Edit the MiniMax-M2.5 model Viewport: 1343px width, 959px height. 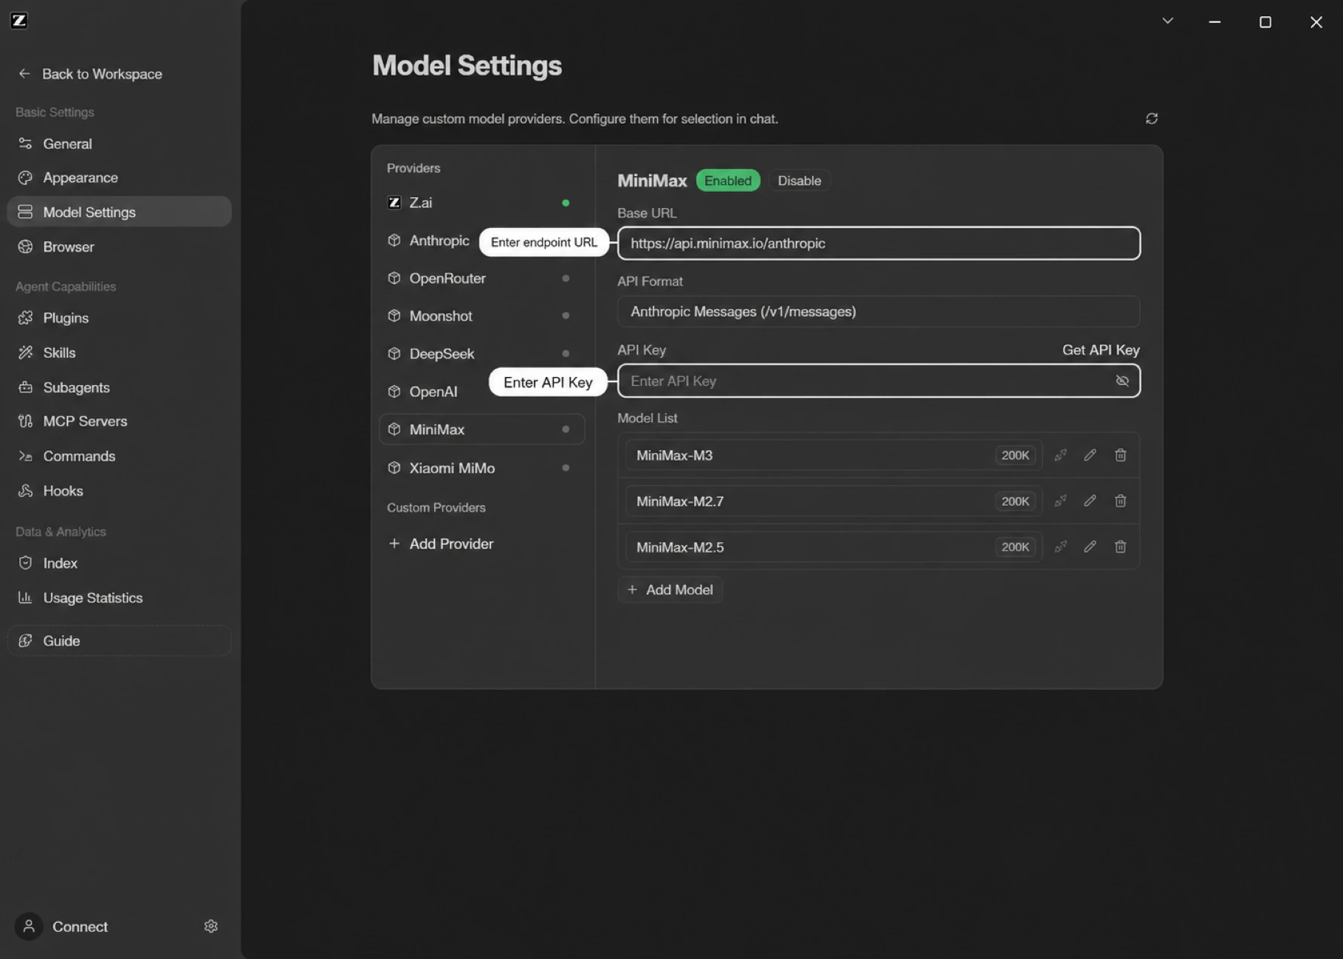tap(1090, 547)
